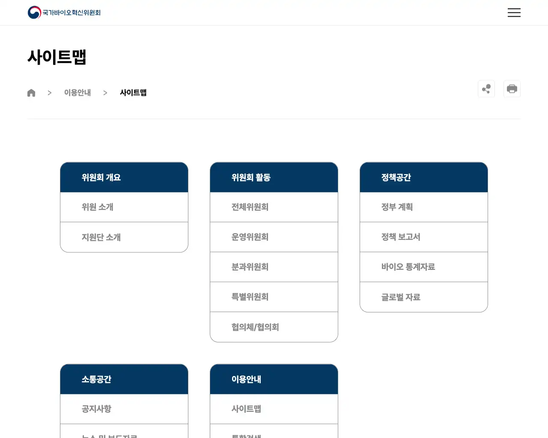Open 정부 계획 link
Viewport: 548px width, 438px height.
click(424, 207)
